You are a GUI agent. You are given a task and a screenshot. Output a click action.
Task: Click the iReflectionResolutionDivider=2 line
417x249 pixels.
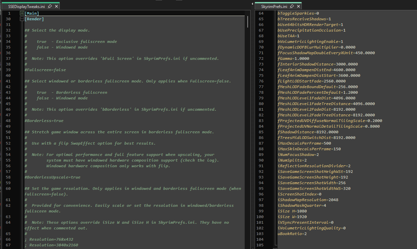(314, 166)
